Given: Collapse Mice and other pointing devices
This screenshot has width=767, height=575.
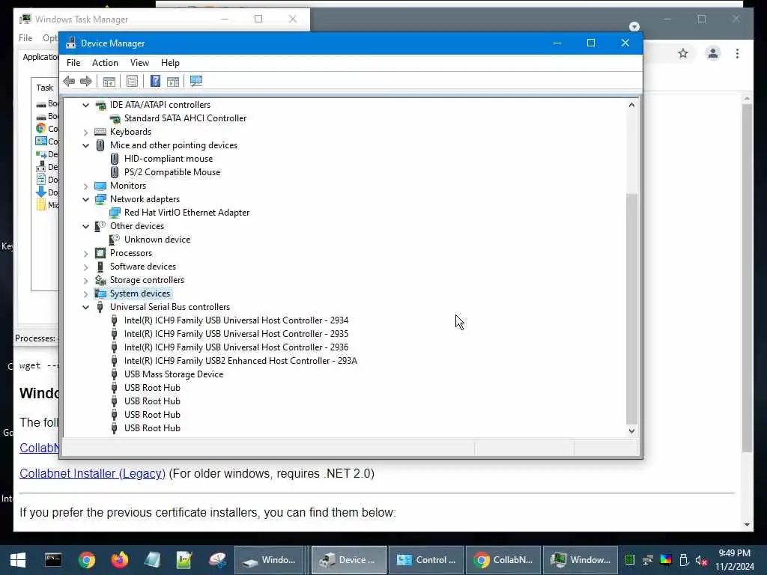Looking at the screenshot, I should point(86,145).
